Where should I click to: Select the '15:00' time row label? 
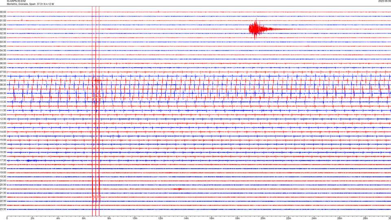[x=3, y=140]
